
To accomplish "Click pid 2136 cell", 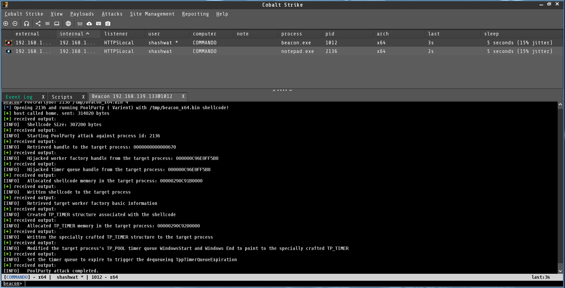I will pyautogui.click(x=348, y=51).
